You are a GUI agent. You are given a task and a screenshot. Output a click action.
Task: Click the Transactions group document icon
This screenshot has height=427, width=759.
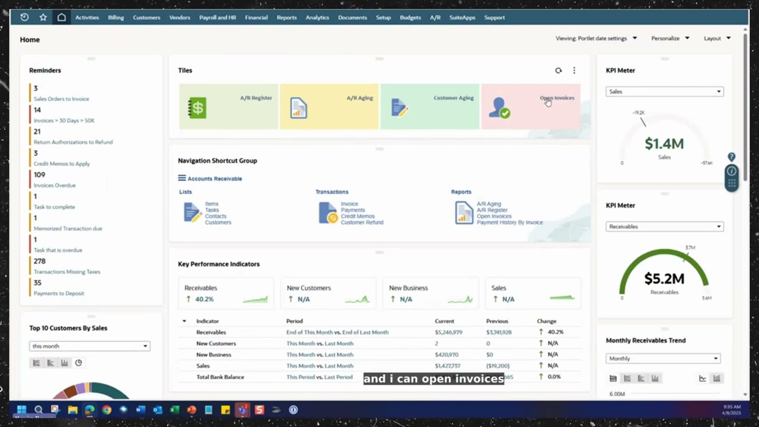(328, 212)
